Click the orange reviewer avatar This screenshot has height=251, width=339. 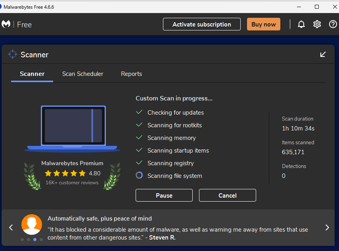(x=32, y=224)
